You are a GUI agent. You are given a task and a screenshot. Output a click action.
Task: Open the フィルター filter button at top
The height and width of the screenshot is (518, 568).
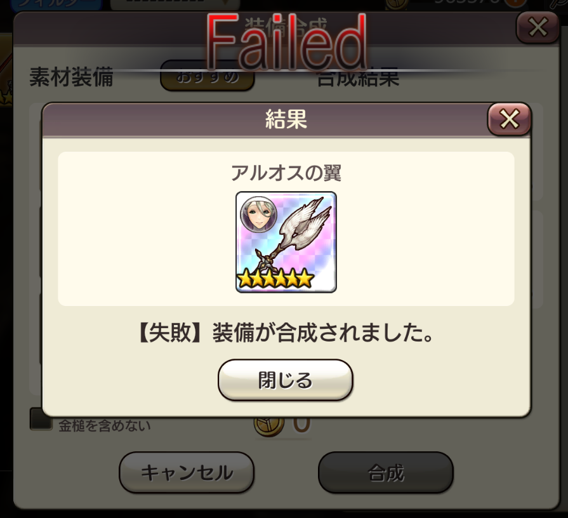(x=56, y=4)
